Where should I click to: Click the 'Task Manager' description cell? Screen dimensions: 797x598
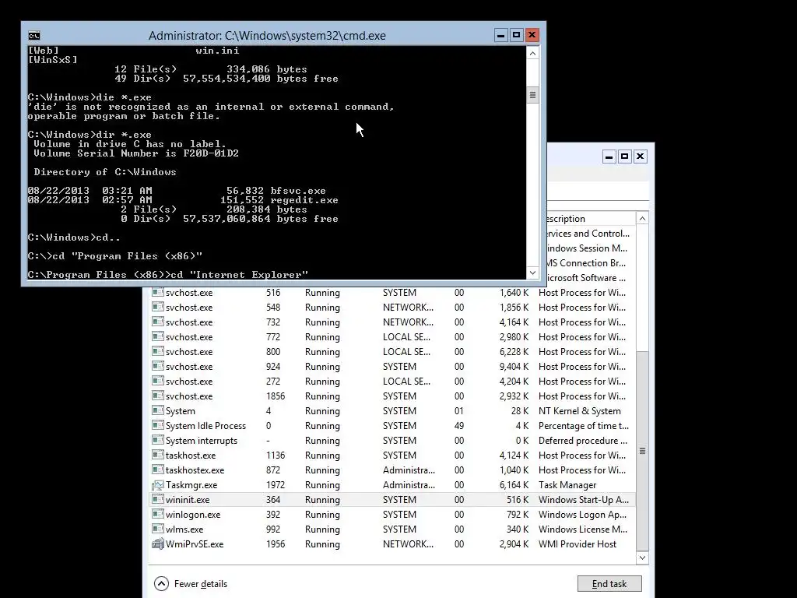point(567,485)
